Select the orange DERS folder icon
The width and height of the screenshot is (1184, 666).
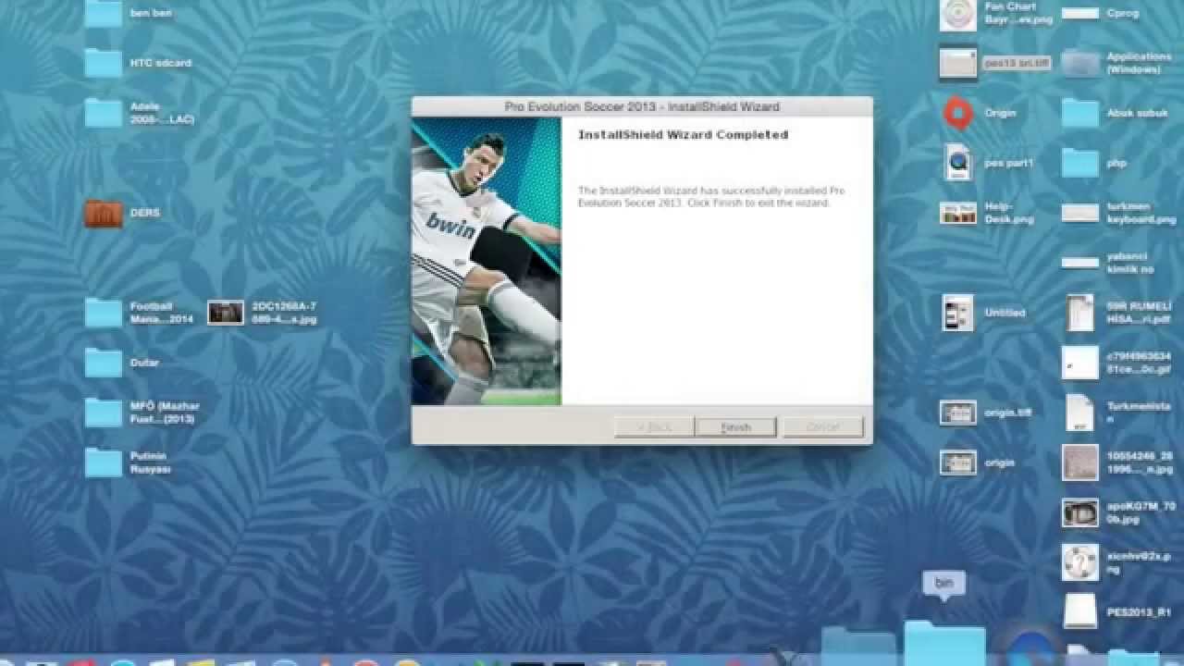(x=104, y=213)
